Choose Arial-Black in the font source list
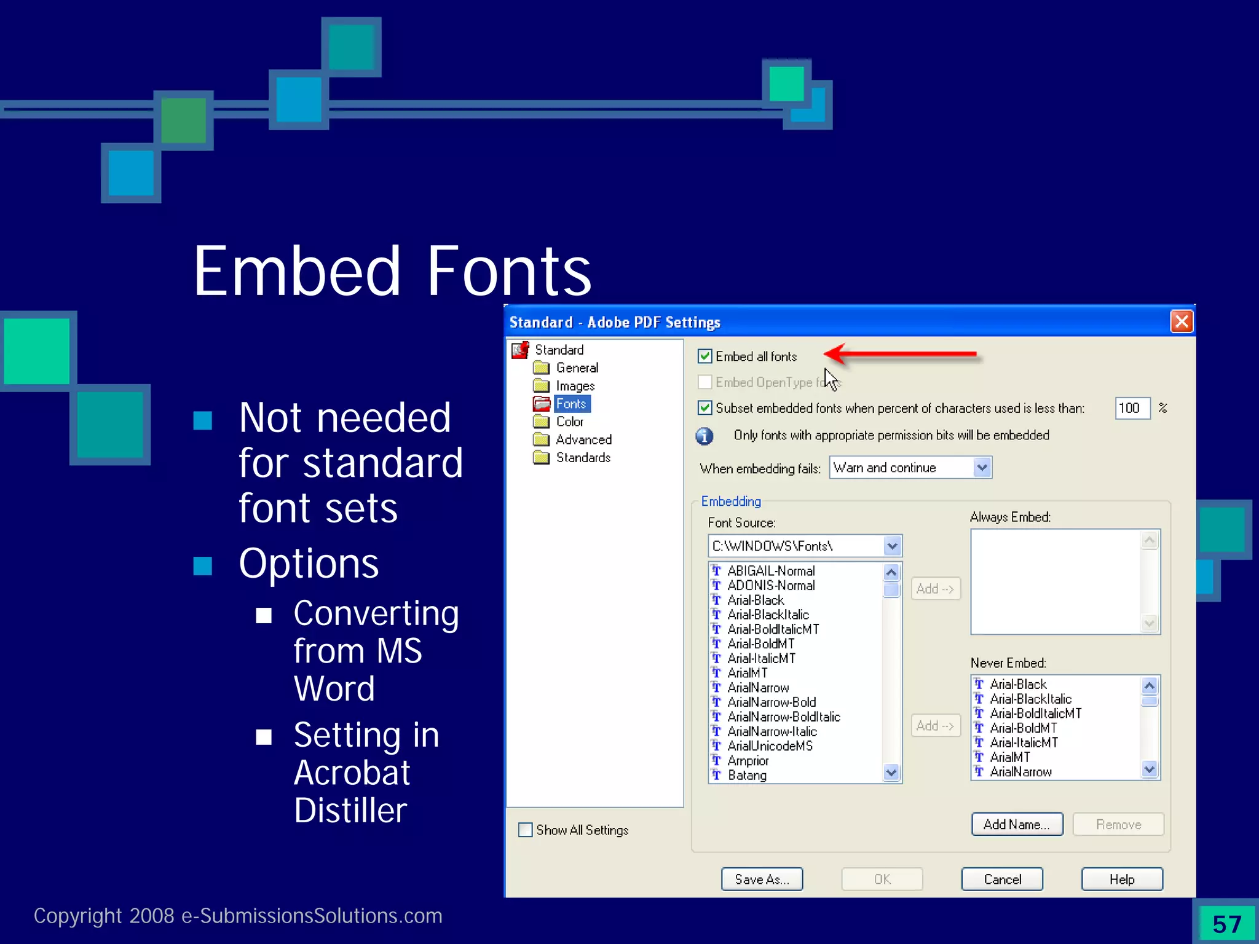Viewport: 1259px width, 944px height. [x=756, y=600]
